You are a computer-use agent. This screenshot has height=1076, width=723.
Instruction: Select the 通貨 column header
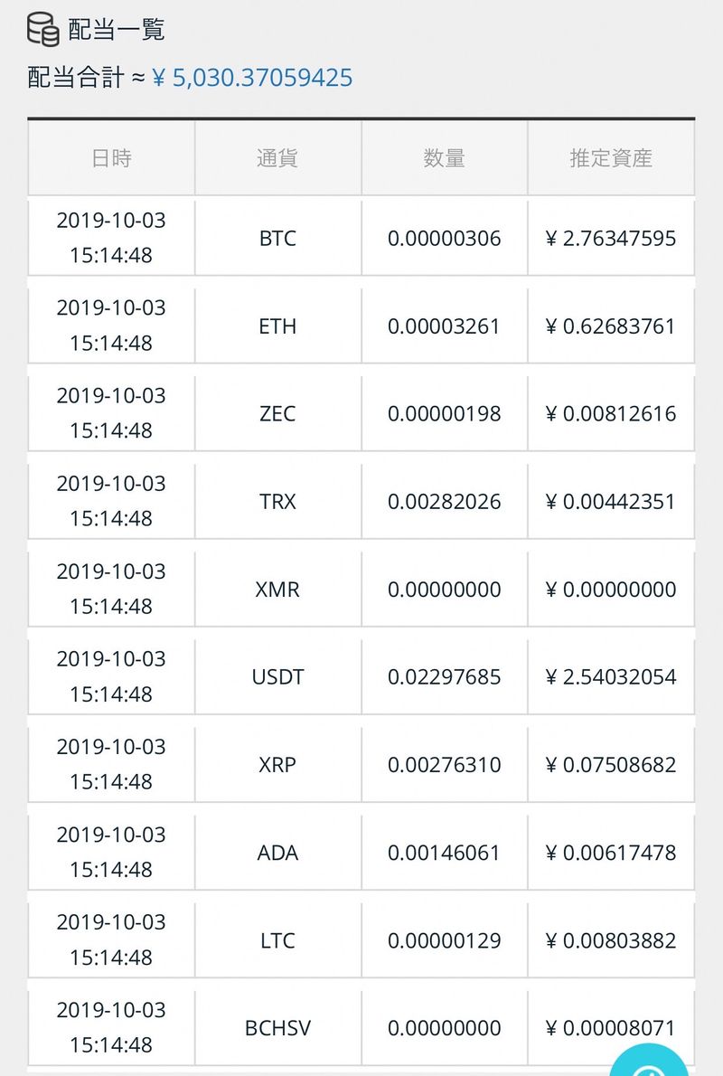click(277, 158)
